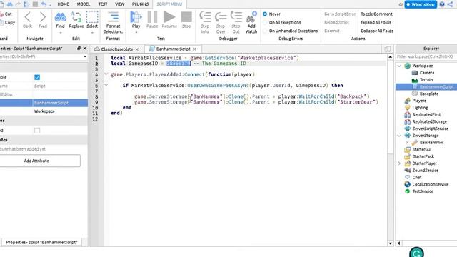
Task: Navigate Fwd in the script
Action: (43, 20)
